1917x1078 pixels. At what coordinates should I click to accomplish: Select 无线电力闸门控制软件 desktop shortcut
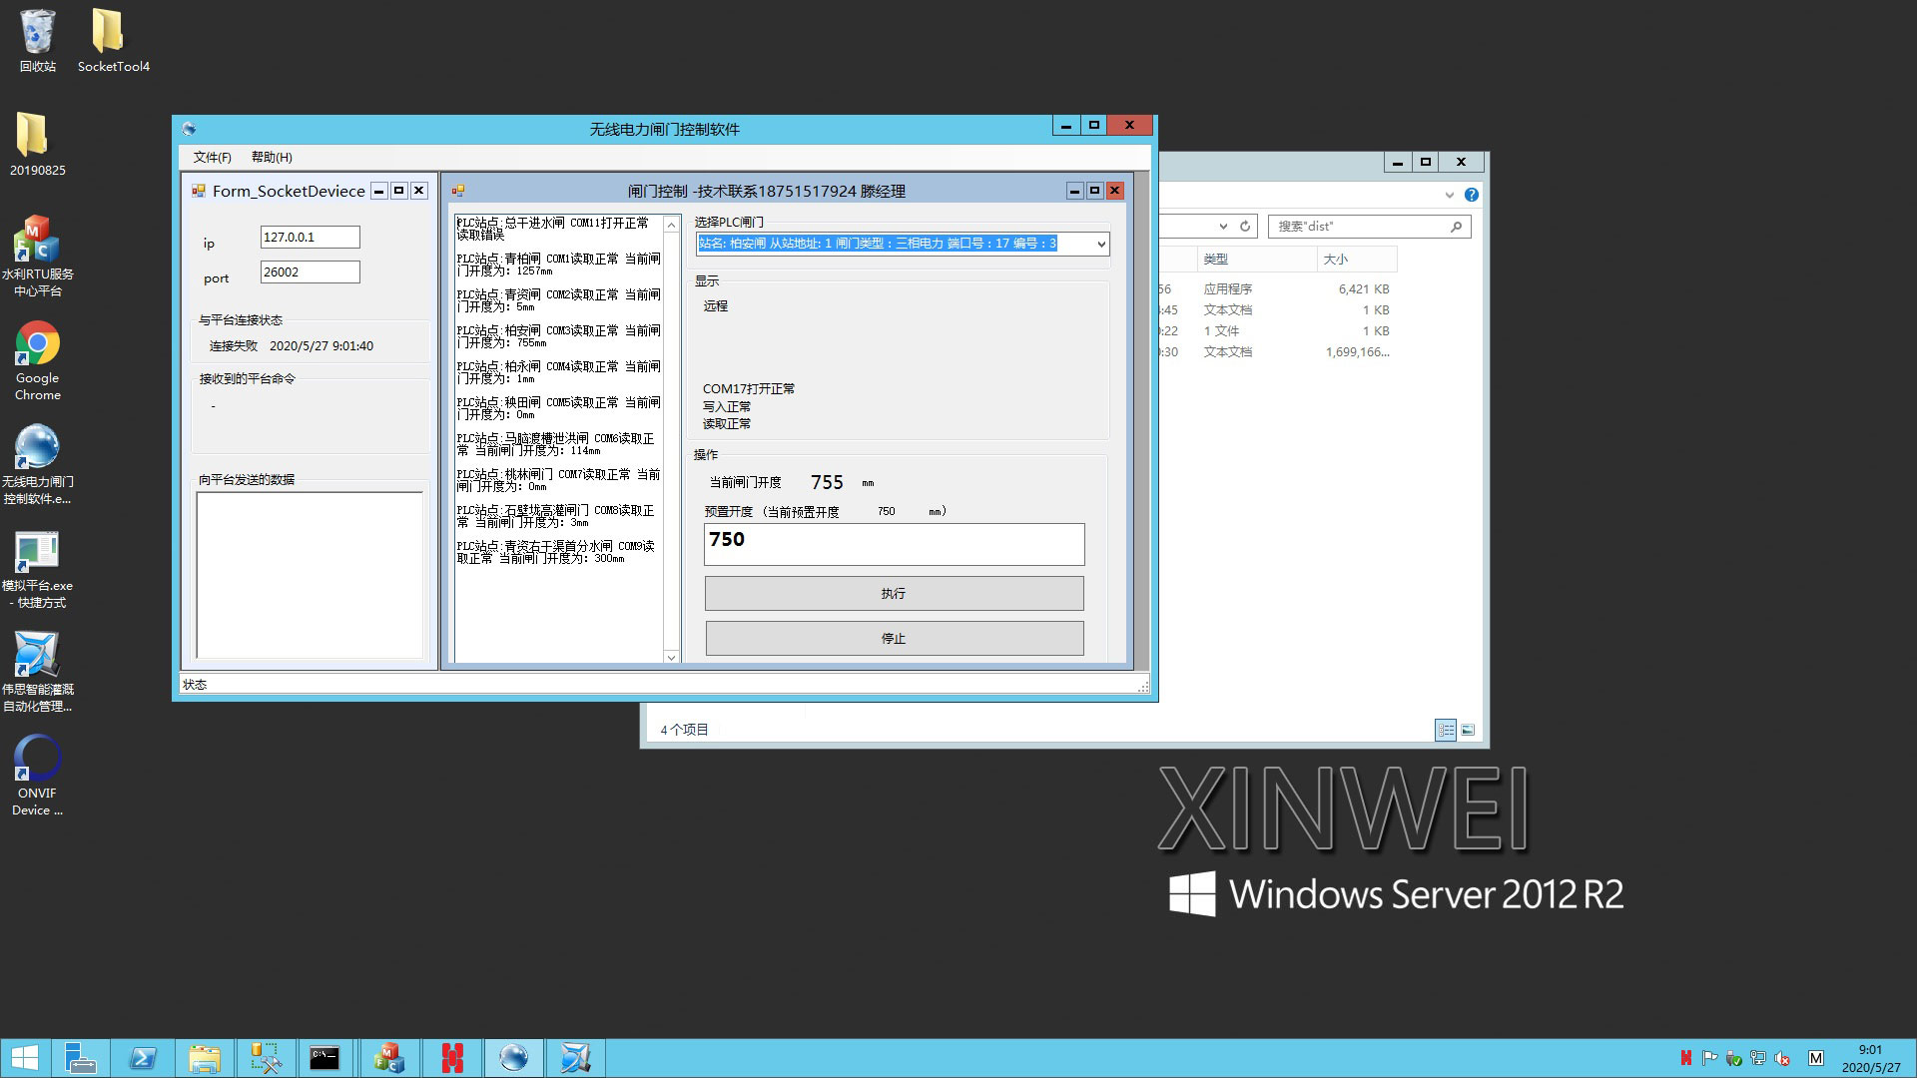[x=37, y=463]
